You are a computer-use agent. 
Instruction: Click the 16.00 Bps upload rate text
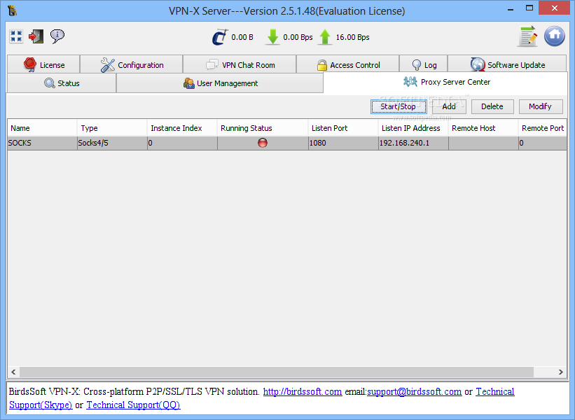pyautogui.click(x=352, y=37)
